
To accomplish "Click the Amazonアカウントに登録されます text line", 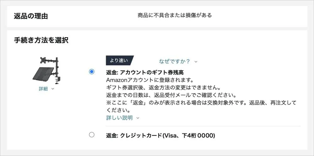I will [x=149, y=80].
